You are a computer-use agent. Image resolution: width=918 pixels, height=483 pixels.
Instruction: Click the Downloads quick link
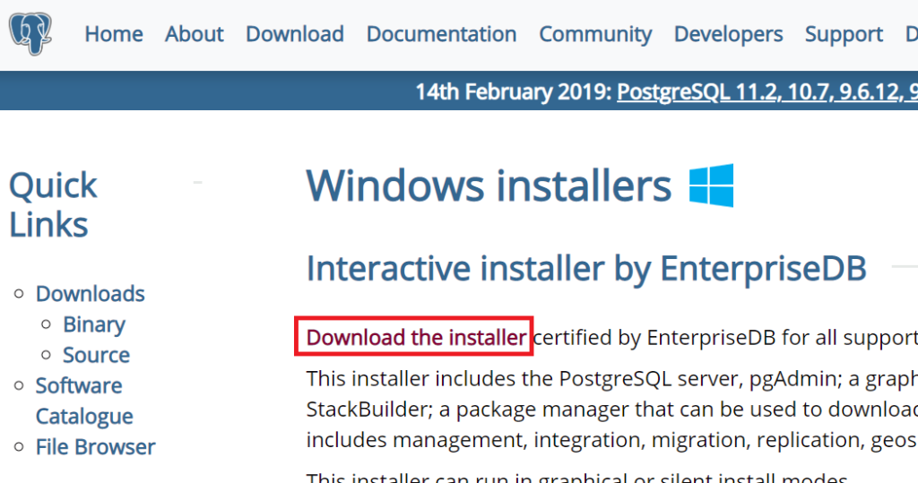[x=91, y=294]
